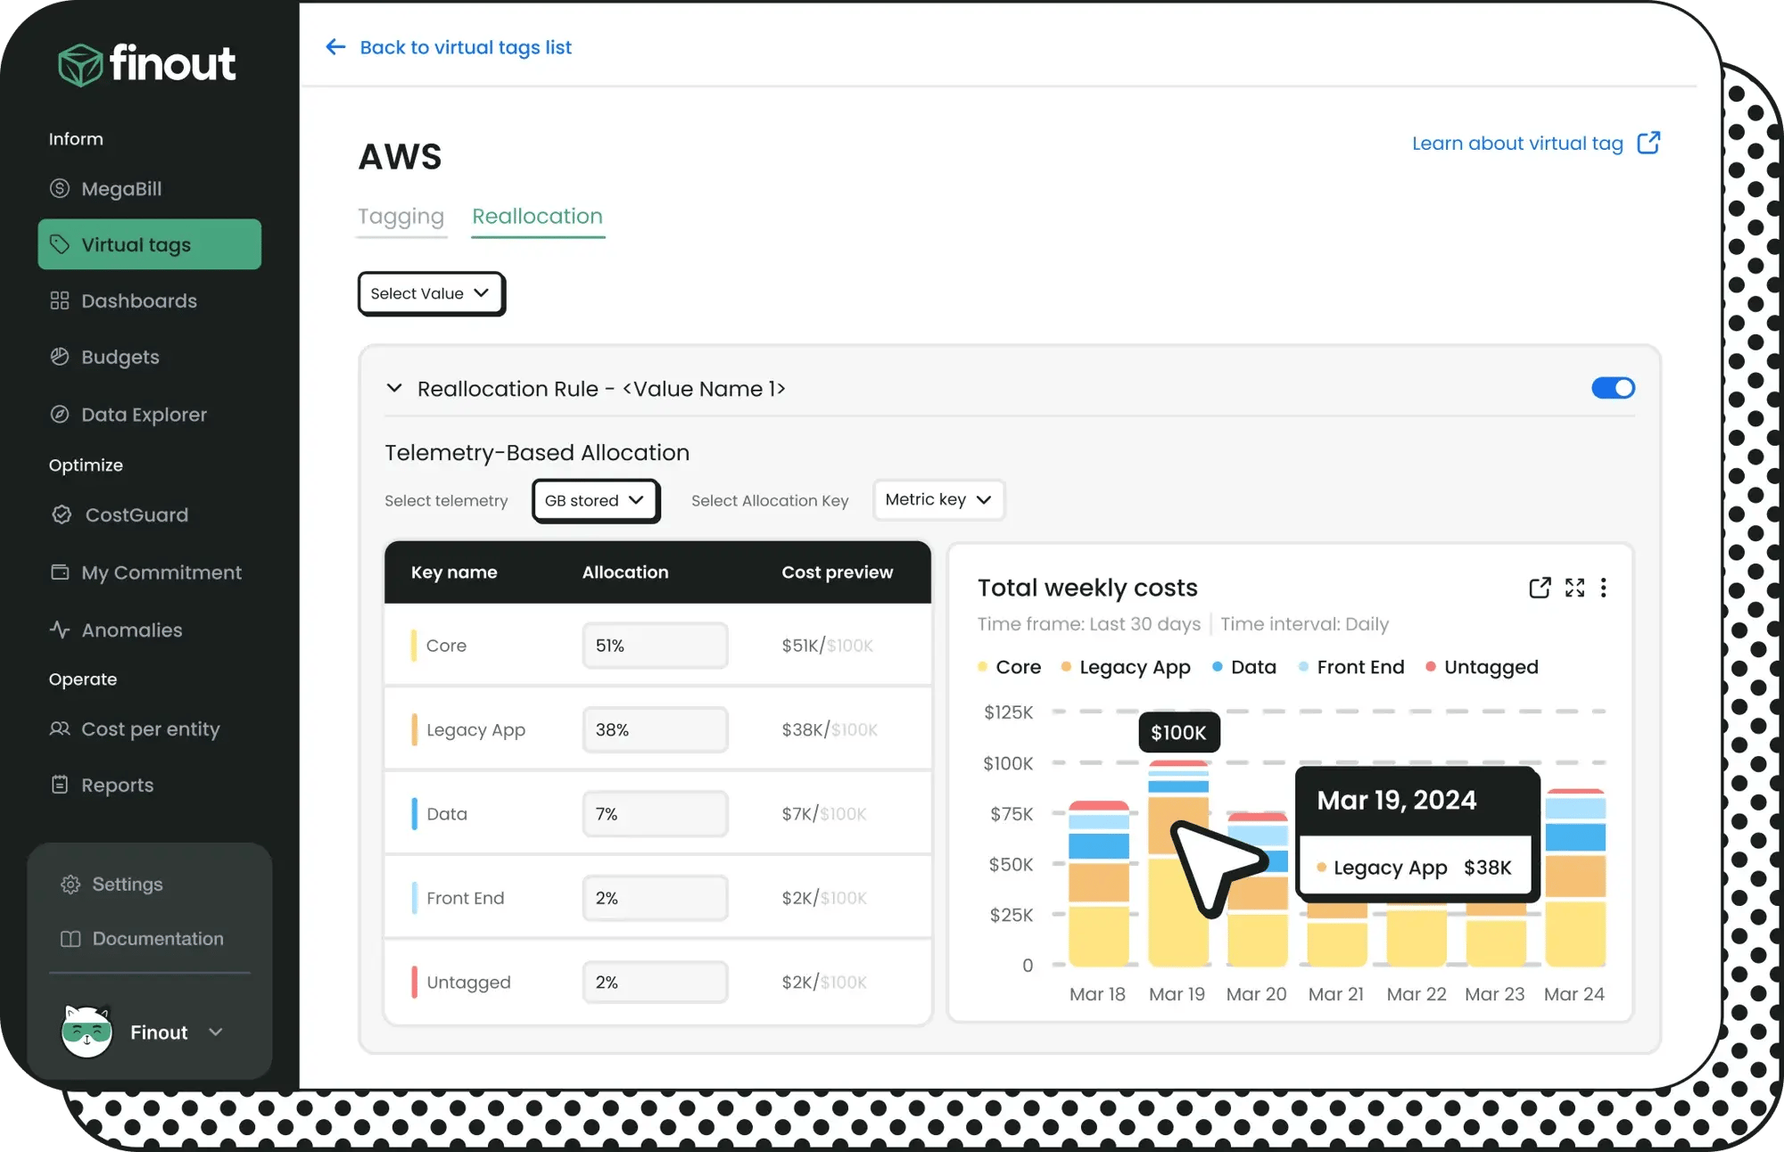Viewport: 1784px width, 1152px height.
Task: Click the Core allocation field showing 51%
Action: [656, 645]
